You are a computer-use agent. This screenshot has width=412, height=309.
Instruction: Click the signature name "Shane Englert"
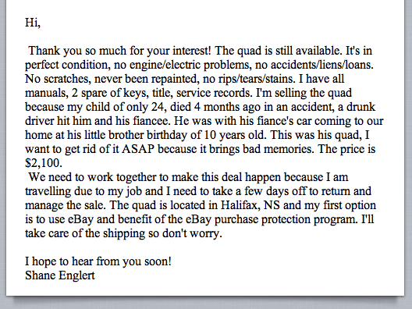60,275
